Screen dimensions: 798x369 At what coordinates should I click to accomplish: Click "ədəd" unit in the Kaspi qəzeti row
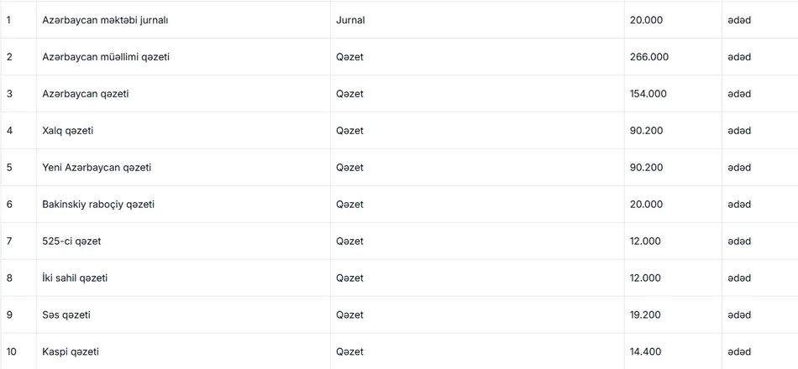(739, 351)
